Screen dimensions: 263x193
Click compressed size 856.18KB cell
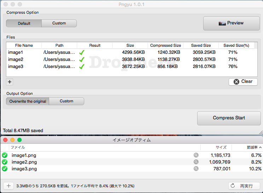[167, 67]
